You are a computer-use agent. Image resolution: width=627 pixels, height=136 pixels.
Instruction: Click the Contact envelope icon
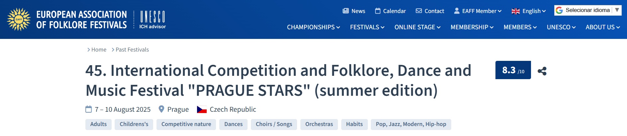tap(419, 11)
